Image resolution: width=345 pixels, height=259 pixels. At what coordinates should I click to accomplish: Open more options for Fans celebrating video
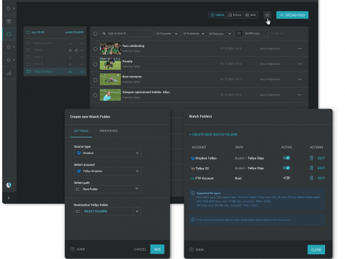tap(299, 49)
